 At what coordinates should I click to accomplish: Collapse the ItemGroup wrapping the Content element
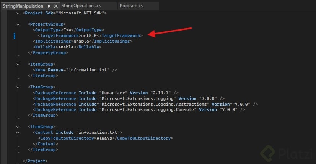coord(18,127)
